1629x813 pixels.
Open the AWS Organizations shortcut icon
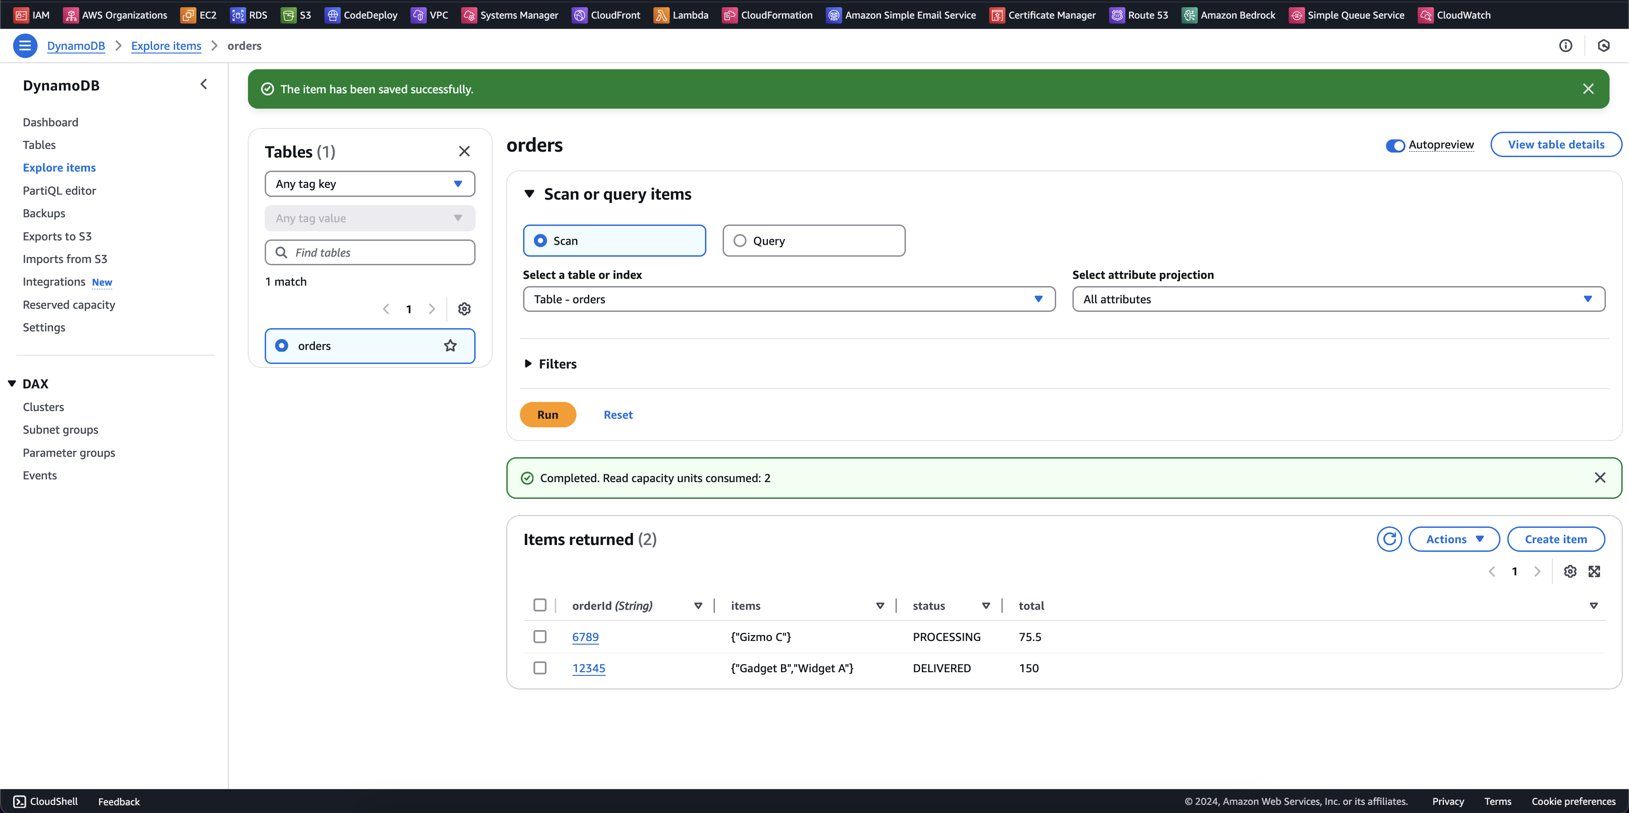click(71, 14)
